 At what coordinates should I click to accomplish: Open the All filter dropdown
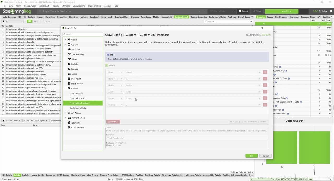[x=13, y=21]
